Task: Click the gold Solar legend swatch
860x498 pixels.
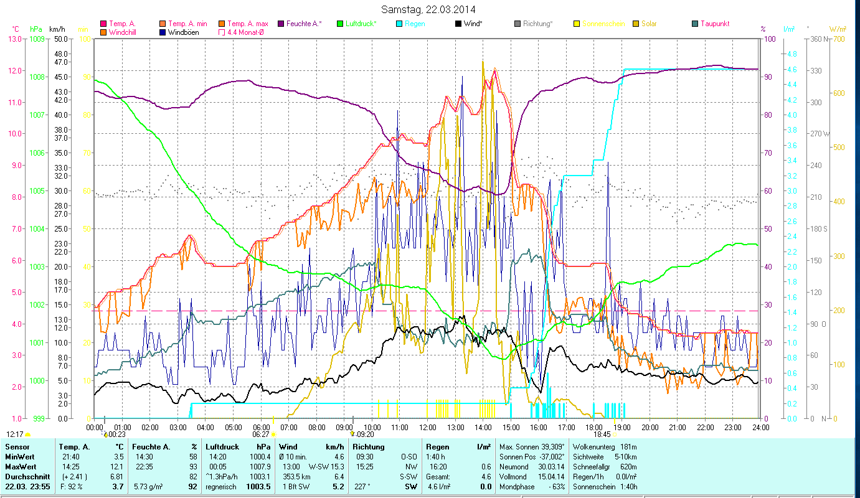Action: 635,24
